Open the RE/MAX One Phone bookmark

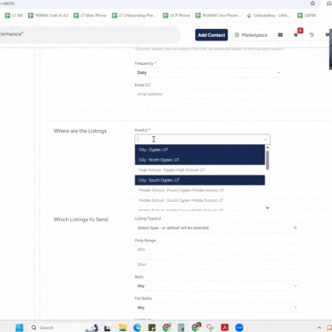(218, 16)
